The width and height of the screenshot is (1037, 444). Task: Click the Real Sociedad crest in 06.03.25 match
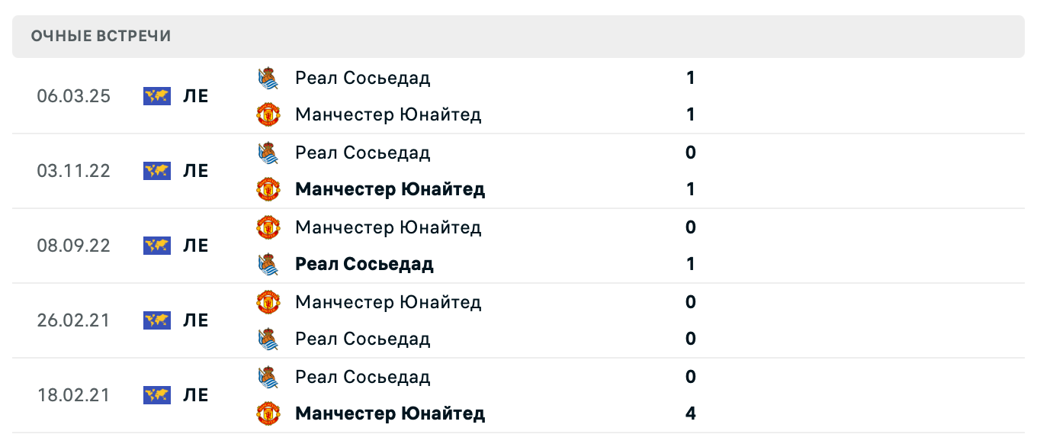click(268, 78)
